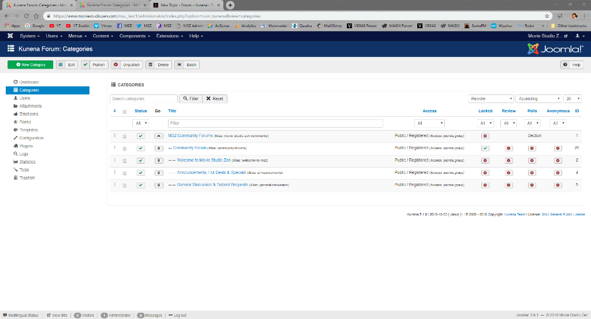591x319 pixels.
Task: Toggle locked status for Community Forum
Action: coord(485,148)
